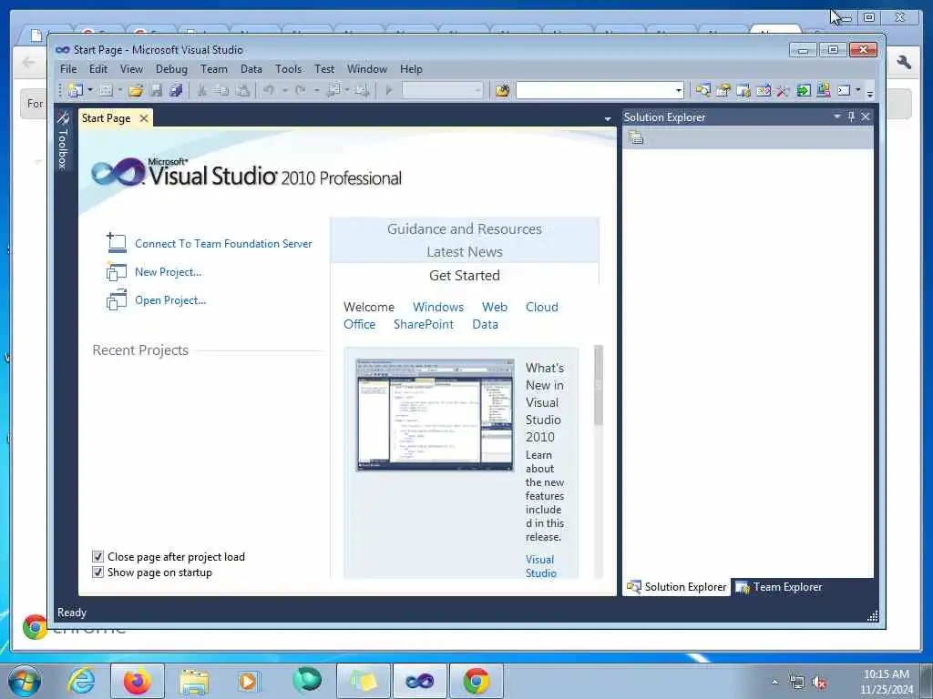Open the File menu
The width and height of the screenshot is (933, 699).
pyautogui.click(x=68, y=69)
